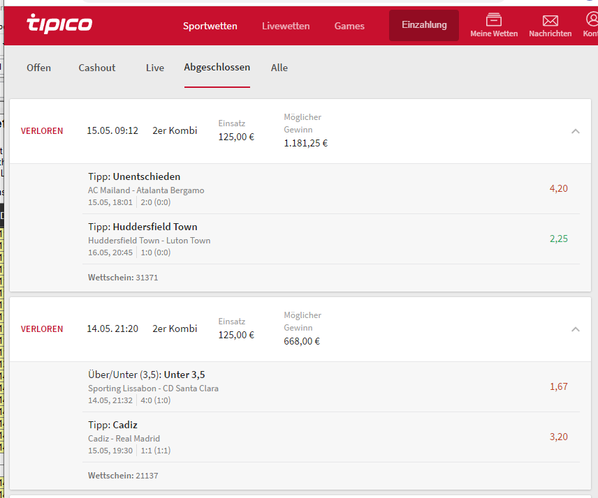Show the Live bets tab
Viewport: 598px width, 498px height.
(x=155, y=68)
